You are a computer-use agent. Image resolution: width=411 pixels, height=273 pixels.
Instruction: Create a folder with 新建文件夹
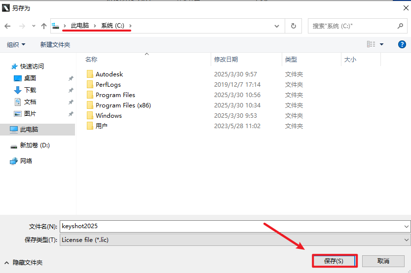click(55, 44)
